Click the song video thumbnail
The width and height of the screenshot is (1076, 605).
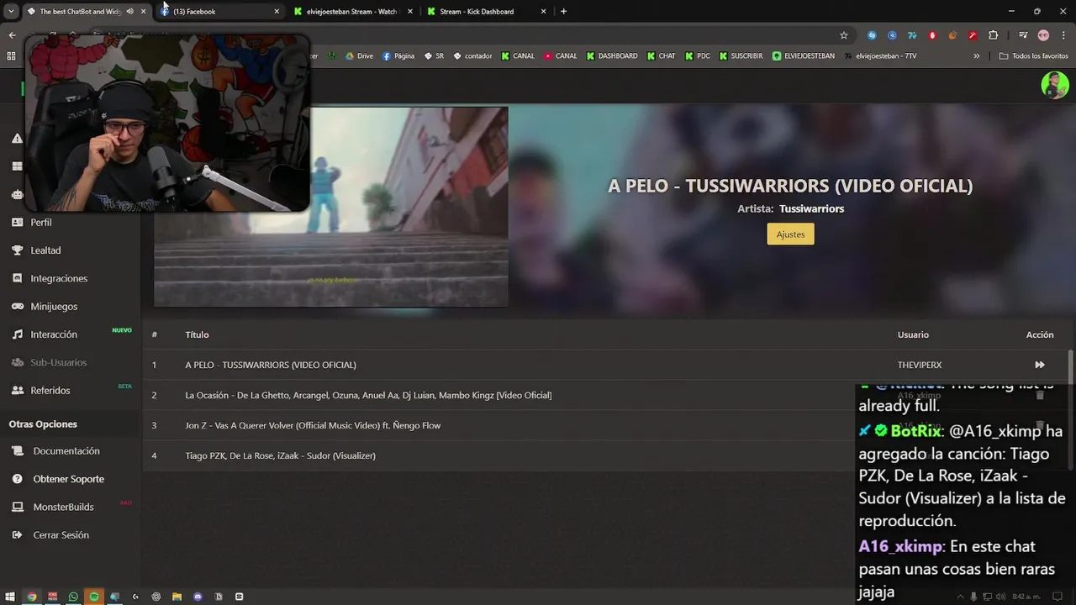pos(330,207)
